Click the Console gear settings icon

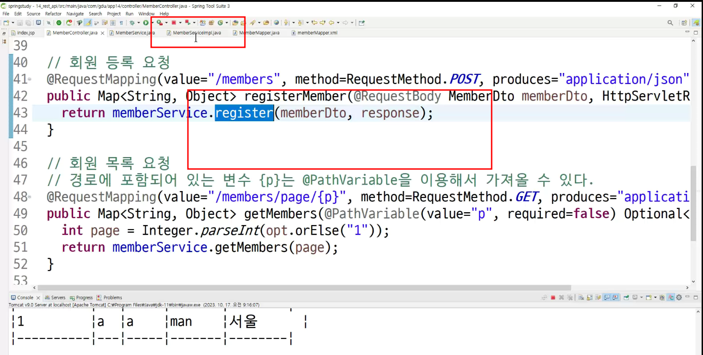click(x=679, y=298)
